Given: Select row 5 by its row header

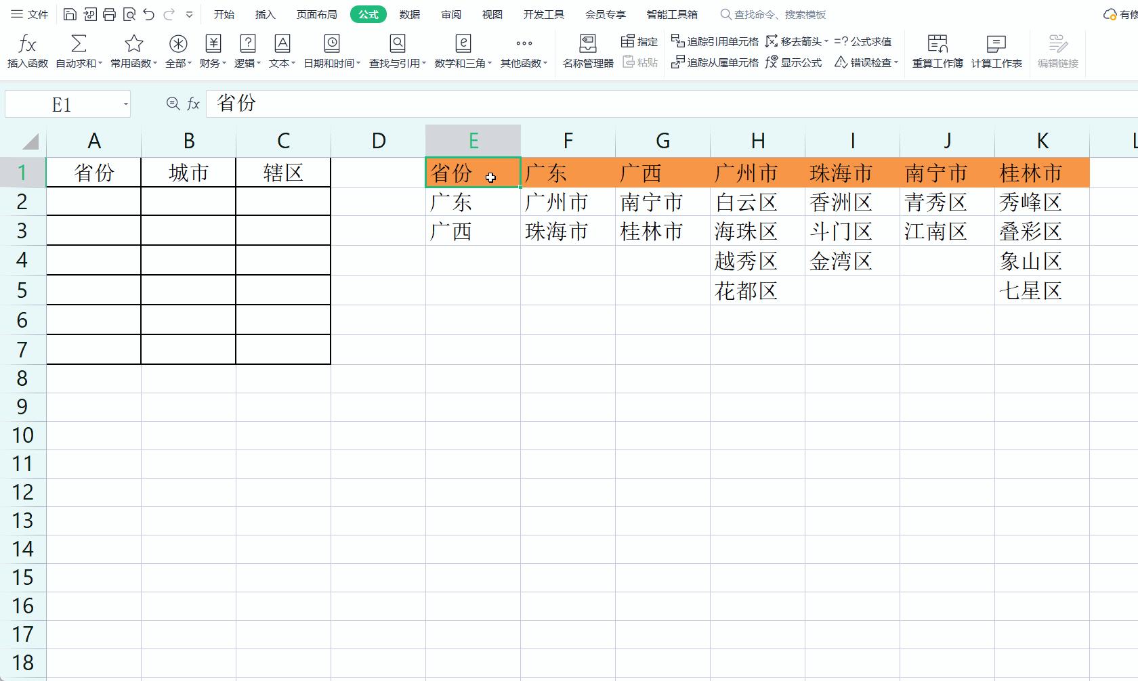Looking at the screenshot, I should pyautogui.click(x=23, y=290).
